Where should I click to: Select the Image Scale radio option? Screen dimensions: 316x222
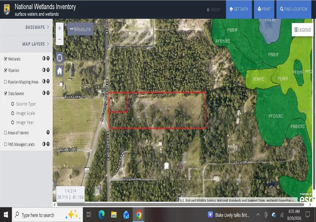[x=12, y=113]
